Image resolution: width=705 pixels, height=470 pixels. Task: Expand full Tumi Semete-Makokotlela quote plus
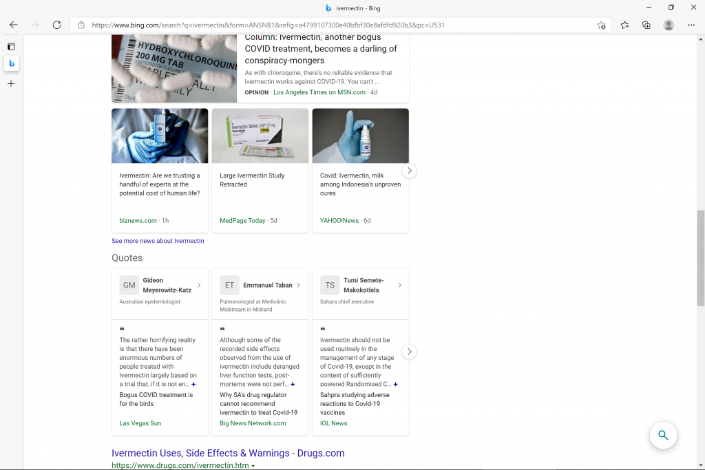point(396,384)
